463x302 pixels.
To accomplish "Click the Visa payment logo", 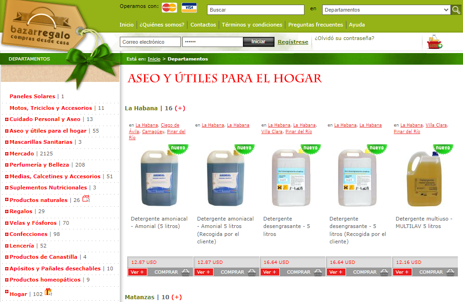I will point(189,7).
